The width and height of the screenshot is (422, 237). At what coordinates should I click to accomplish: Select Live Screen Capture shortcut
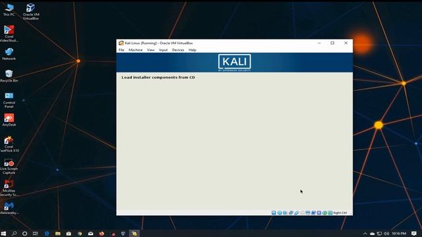click(x=9, y=166)
